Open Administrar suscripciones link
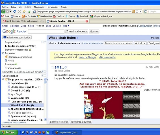 (14, 123)
